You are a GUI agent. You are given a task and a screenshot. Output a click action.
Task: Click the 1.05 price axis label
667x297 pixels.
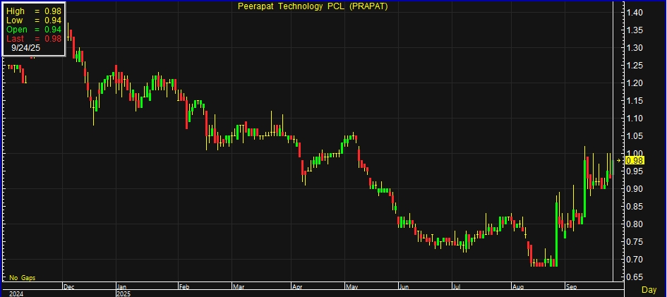(x=635, y=136)
